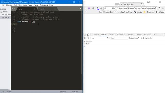Click the unsaved dot on oop.js tab
Image resolution: width=165 pixels, height=93 pixels.
pos(34,9)
